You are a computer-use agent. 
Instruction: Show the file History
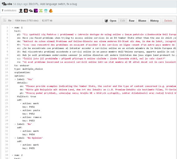[x=154, y=21]
